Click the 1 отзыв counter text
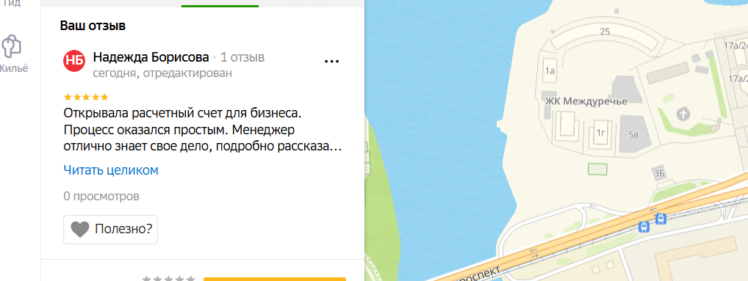This screenshot has width=748, height=281. (x=242, y=58)
